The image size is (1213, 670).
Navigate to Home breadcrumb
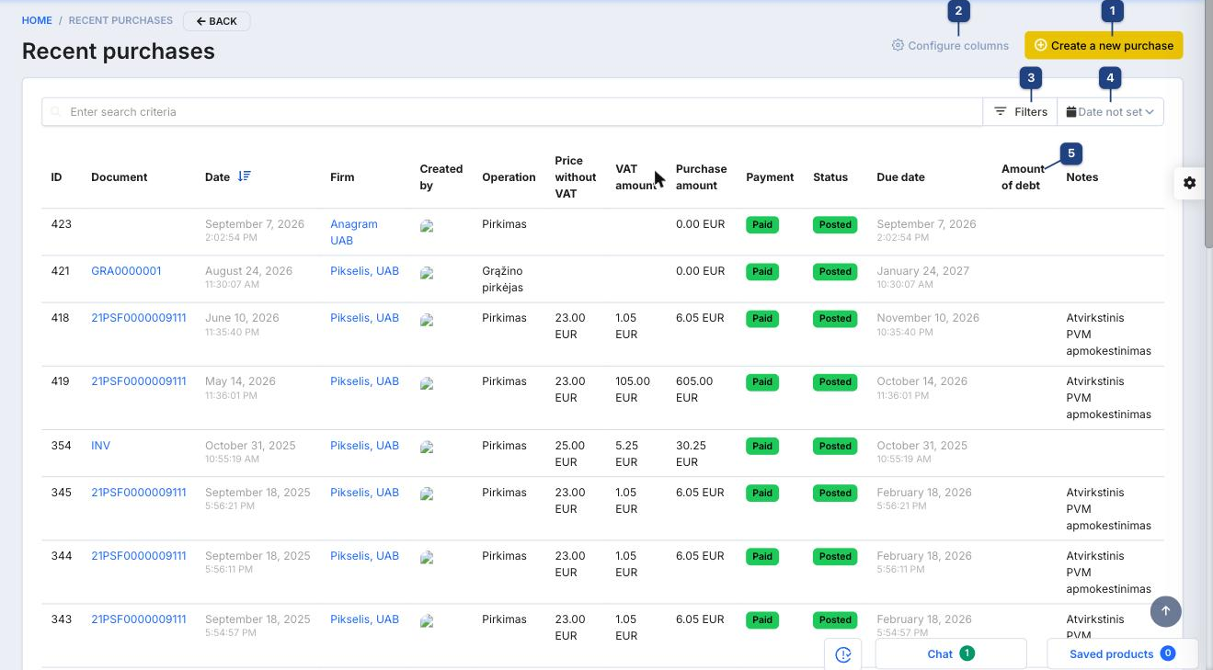(37, 20)
